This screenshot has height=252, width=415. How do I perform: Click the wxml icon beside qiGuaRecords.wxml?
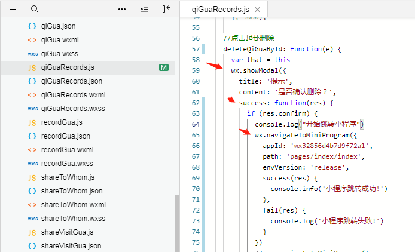point(32,95)
